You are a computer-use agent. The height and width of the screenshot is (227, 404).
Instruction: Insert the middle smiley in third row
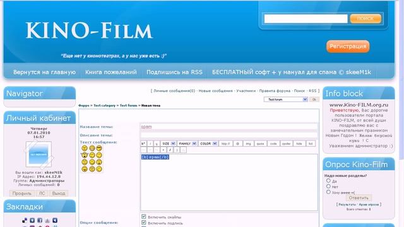click(92, 162)
